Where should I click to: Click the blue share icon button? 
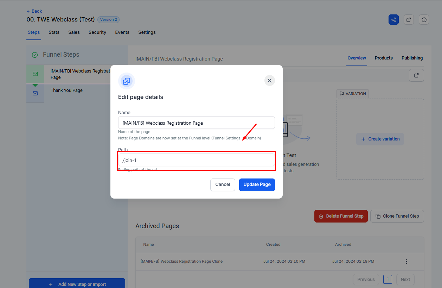[393, 20]
